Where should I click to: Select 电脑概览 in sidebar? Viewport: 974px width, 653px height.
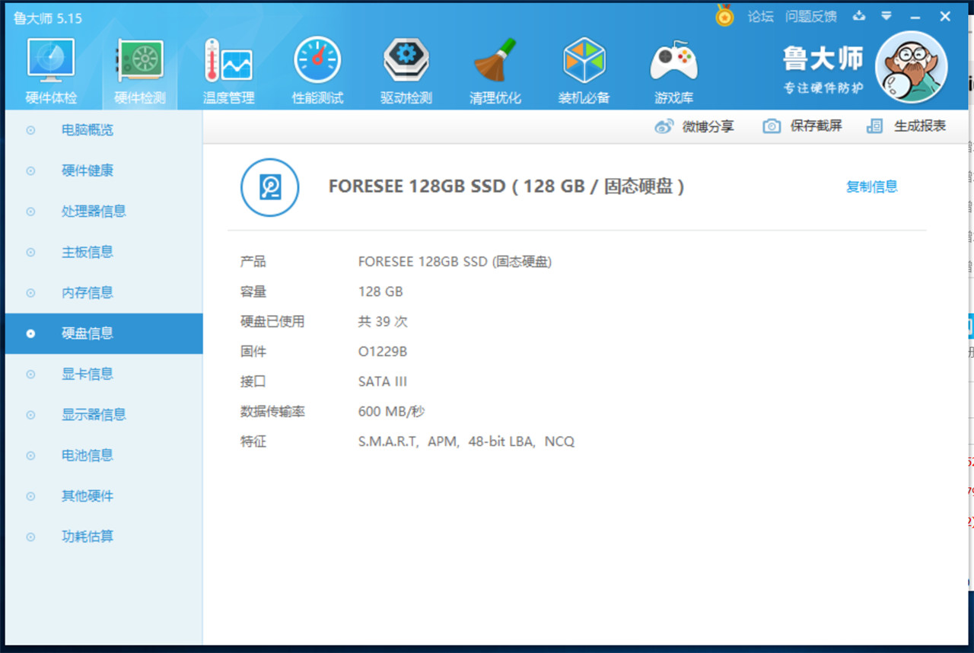(103, 130)
